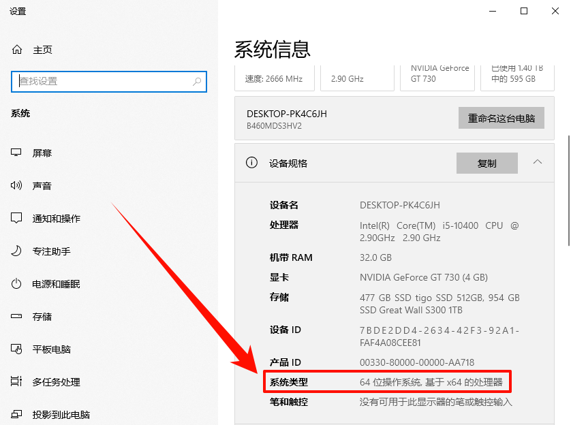Open 多任务处理 settings
Screen dimensions: 571x425
(x=56, y=382)
